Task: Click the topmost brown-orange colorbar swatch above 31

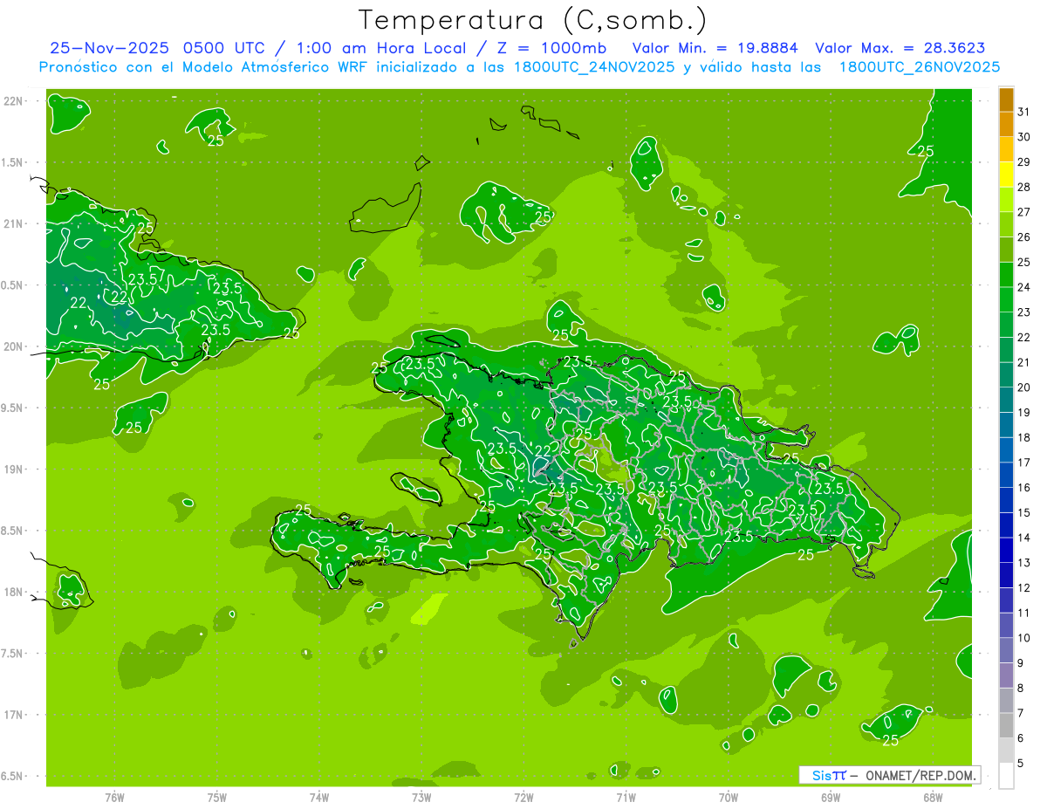Action: pyautogui.click(x=1006, y=99)
